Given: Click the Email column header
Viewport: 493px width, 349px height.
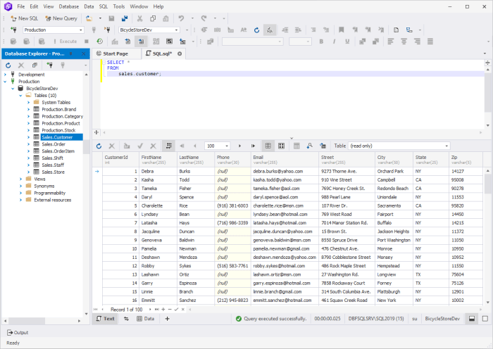Looking at the screenshot, I should 285,160.
